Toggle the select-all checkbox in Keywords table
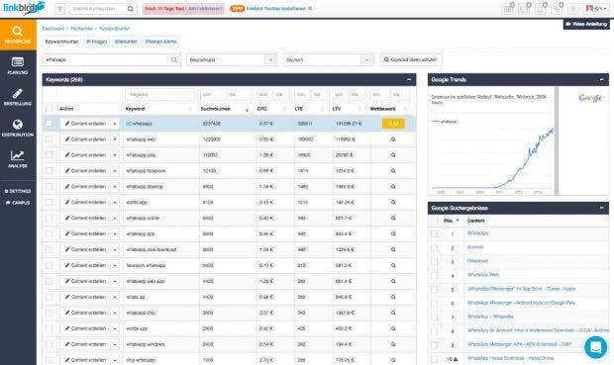This screenshot has height=365, width=614. (x=49, y=109)
